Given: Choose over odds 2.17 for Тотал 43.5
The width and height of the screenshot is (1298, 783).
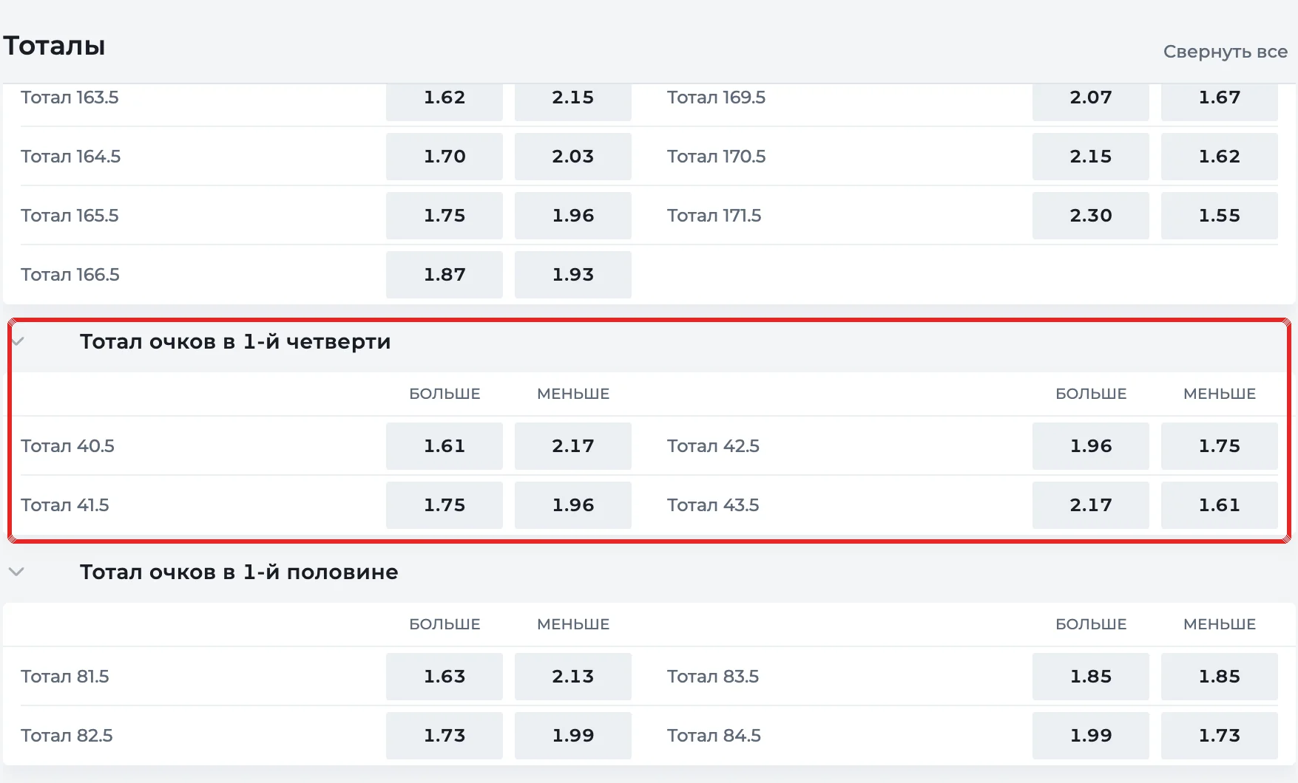Looking at the screenshot, I should 1091,505.
